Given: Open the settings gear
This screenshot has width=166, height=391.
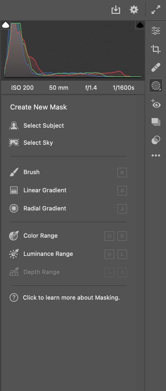Looking at the screenshot, I should point(134,10).
